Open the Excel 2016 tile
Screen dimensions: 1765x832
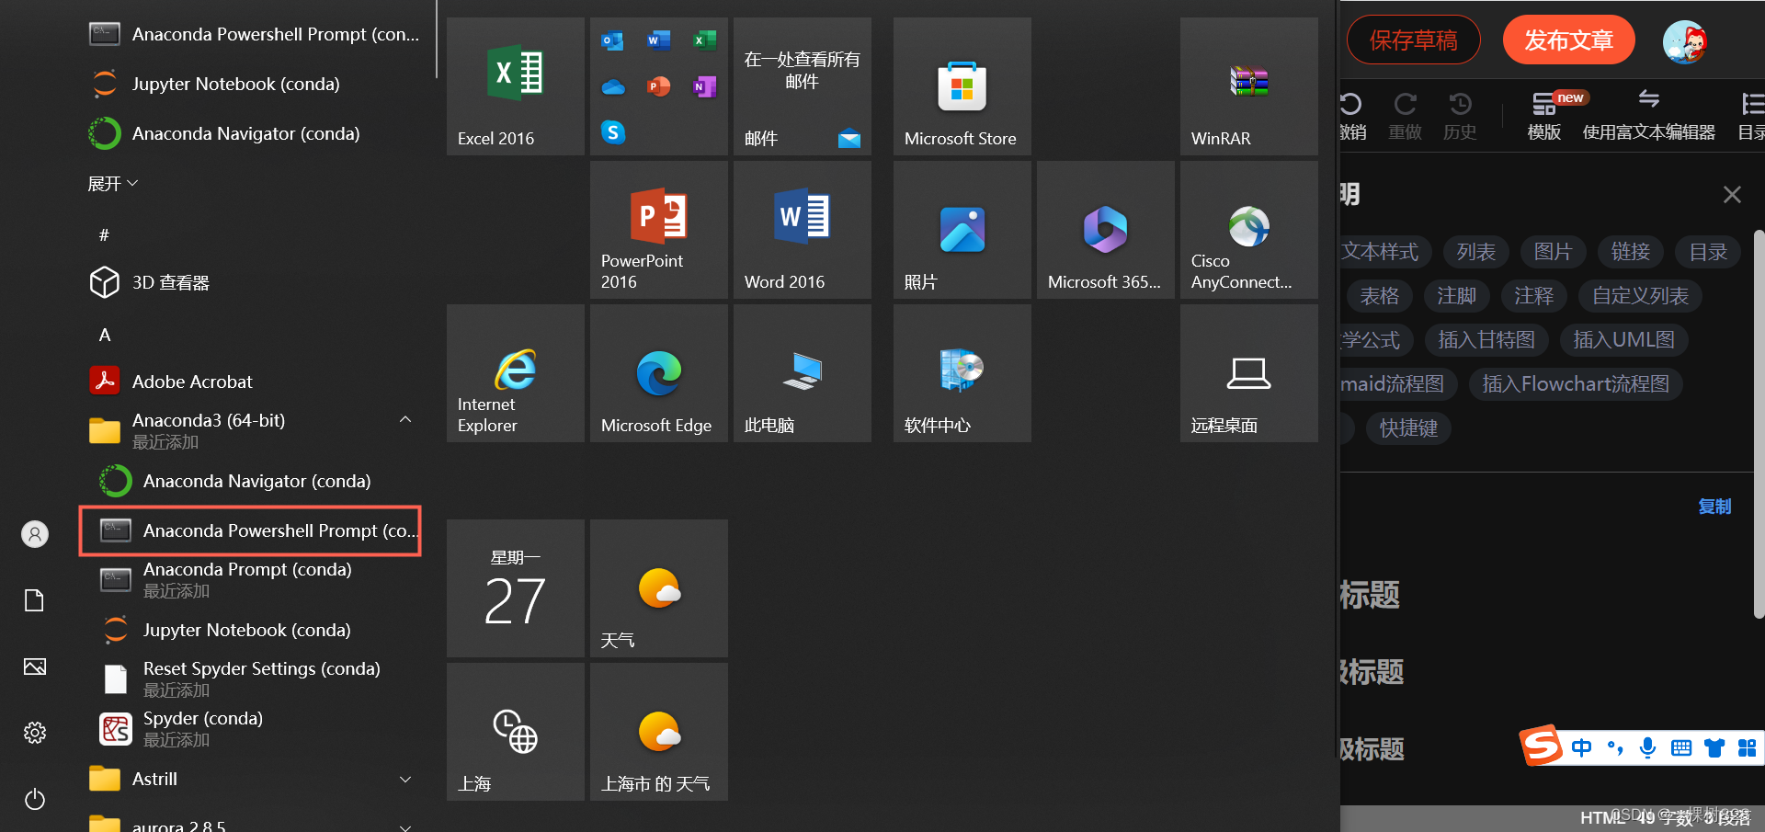click(x=516, y=86)
